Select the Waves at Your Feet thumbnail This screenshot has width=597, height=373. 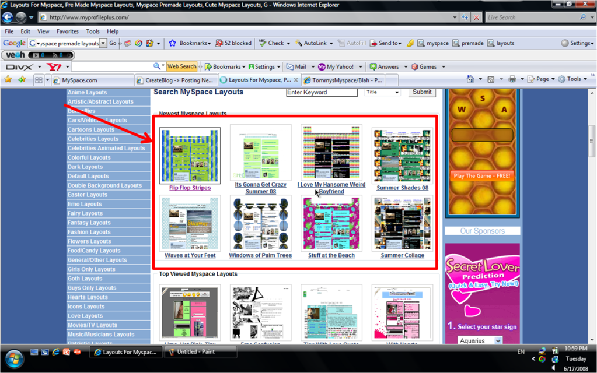[190, 224]
